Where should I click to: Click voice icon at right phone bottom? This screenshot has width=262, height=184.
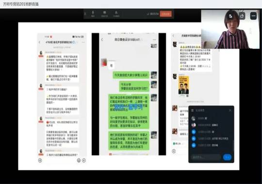[174, 151]
